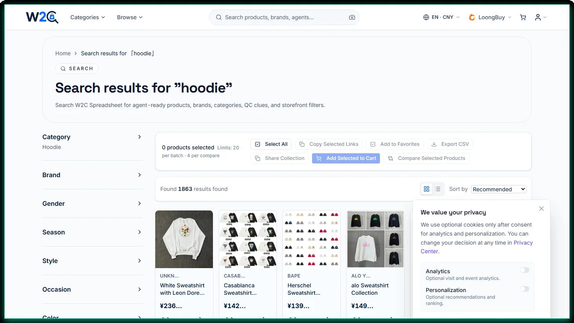Viewport: 574px width, 323px height.
Task: Open the LoongBuy agent dropdown
Action: point(490,17)
